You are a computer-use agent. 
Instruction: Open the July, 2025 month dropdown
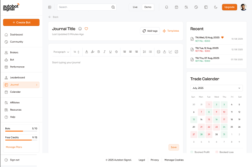tap(216, 88)
